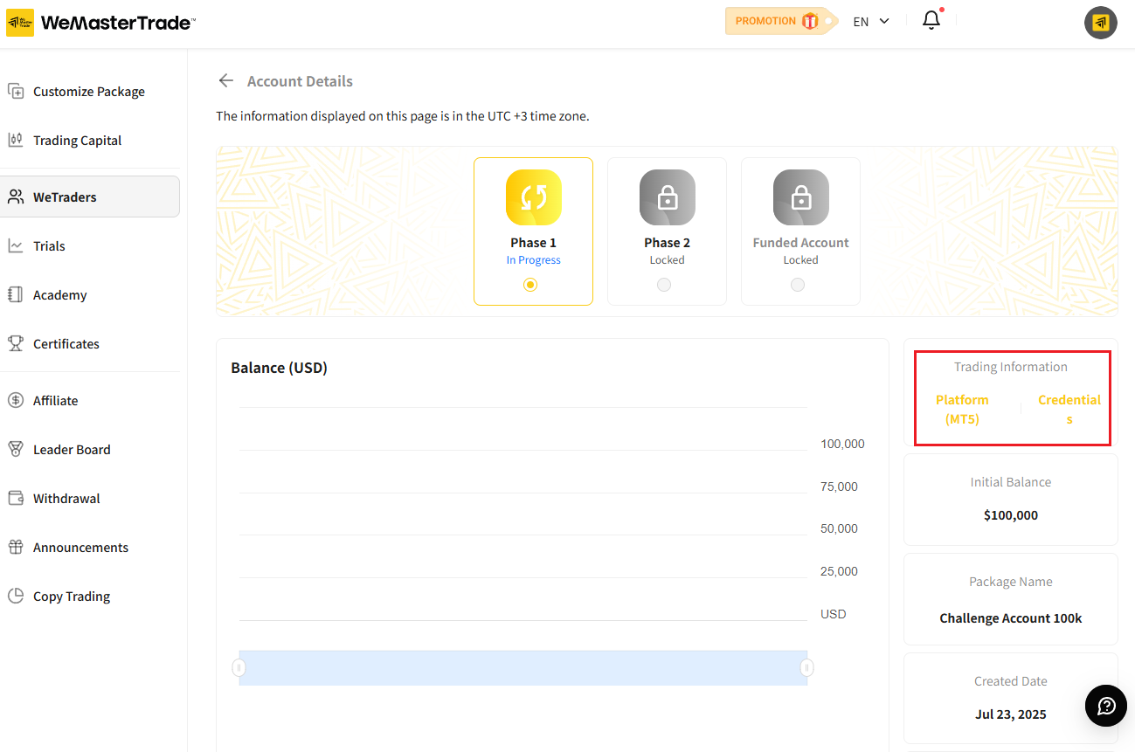This screenshot has height=752, width=1135.
Task: Click the Phase 2 lock icon
Action: tap(668, 197)
